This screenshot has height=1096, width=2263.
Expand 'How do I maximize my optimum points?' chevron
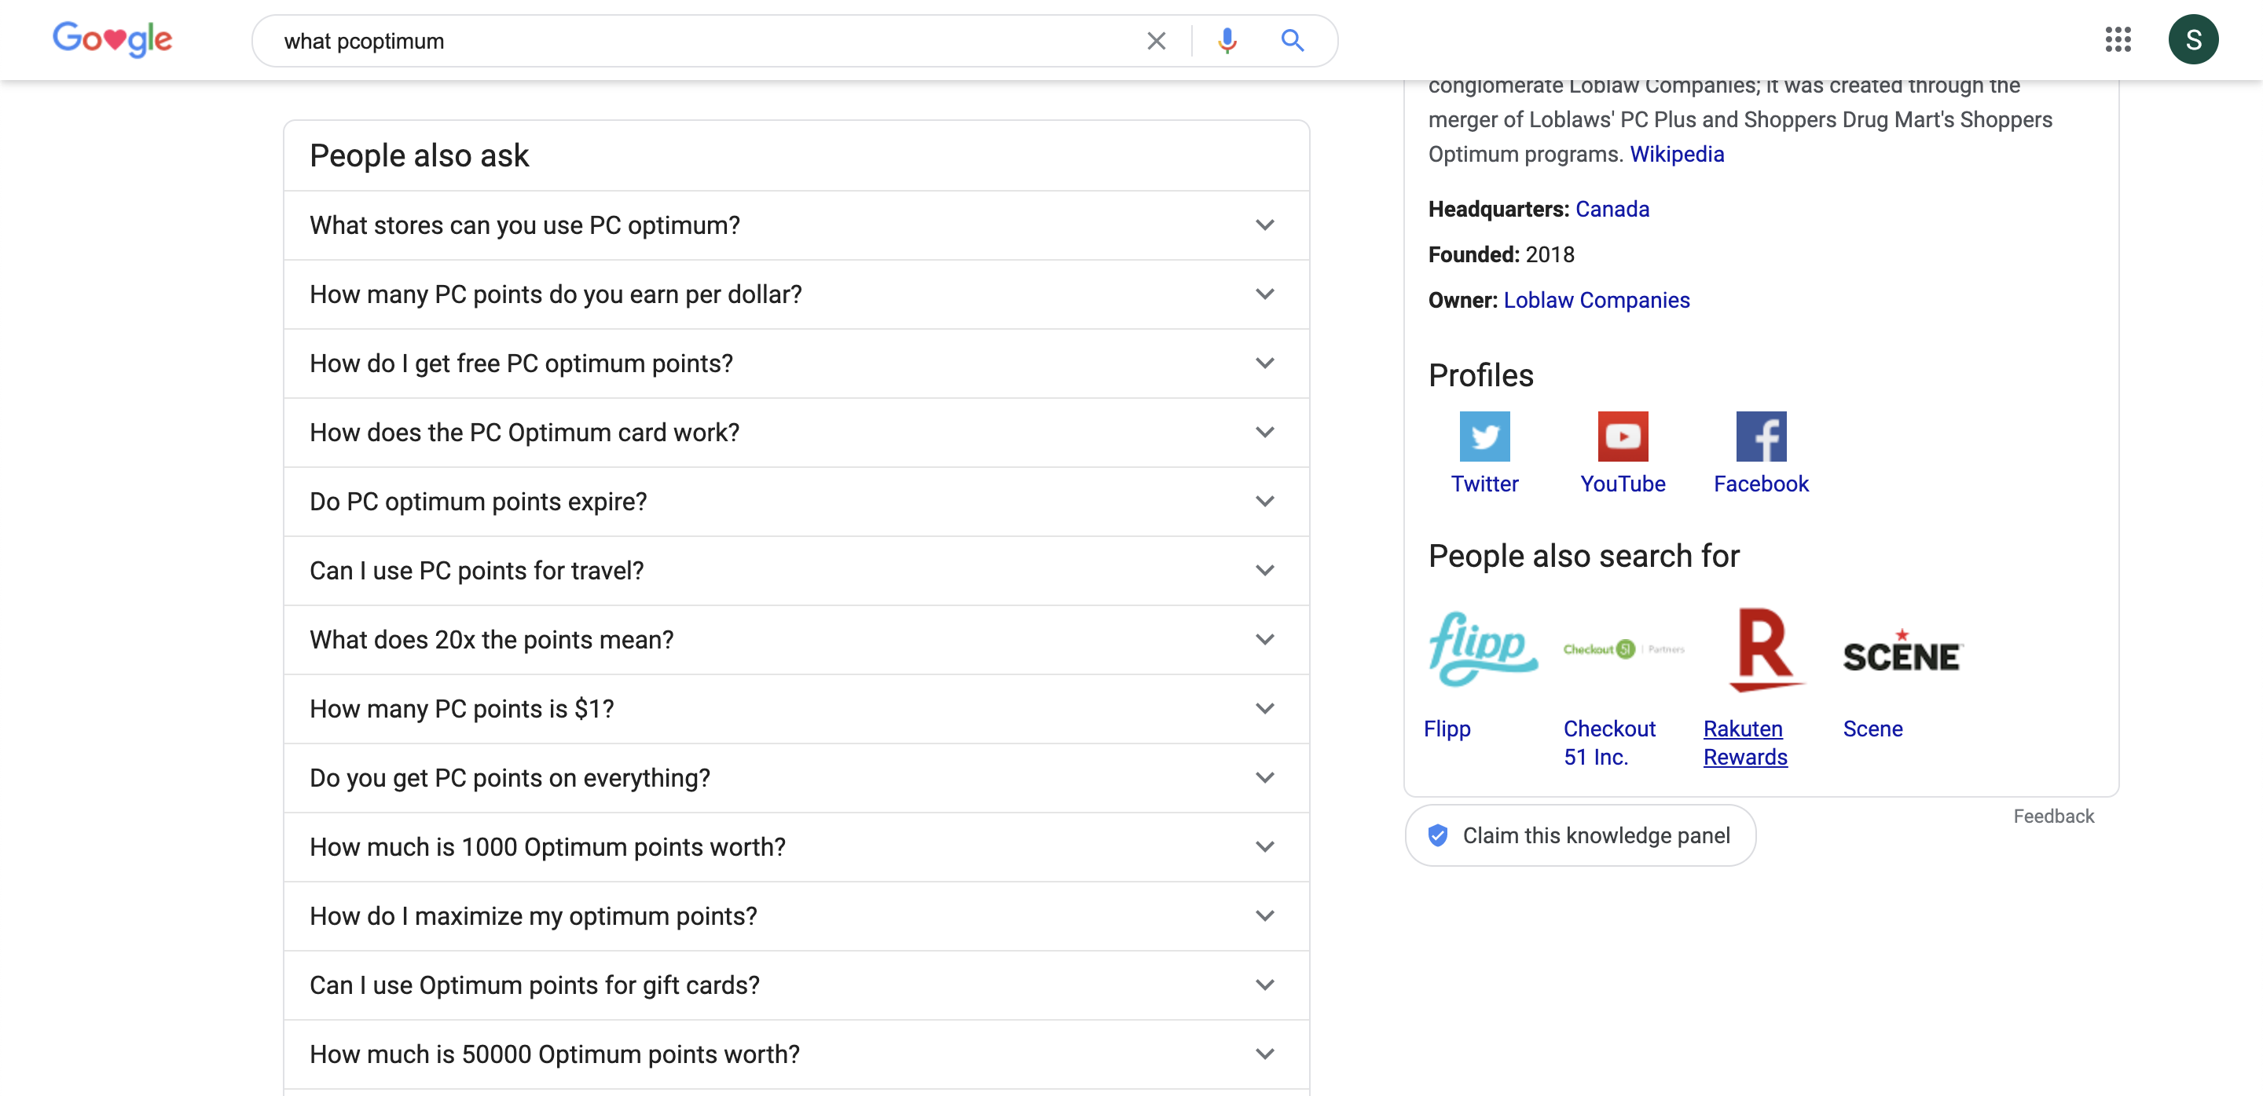1264,916
